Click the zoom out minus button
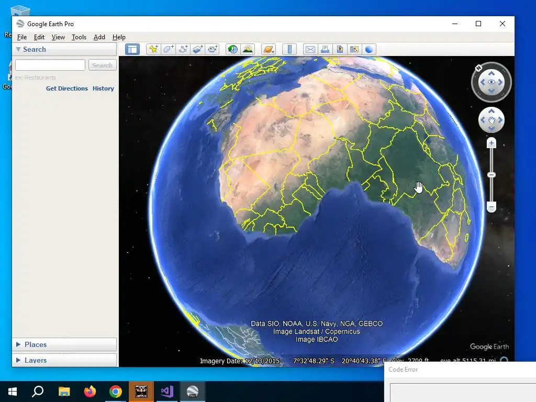The width and height of the screenshot is (536, 402). click(491, 207)
